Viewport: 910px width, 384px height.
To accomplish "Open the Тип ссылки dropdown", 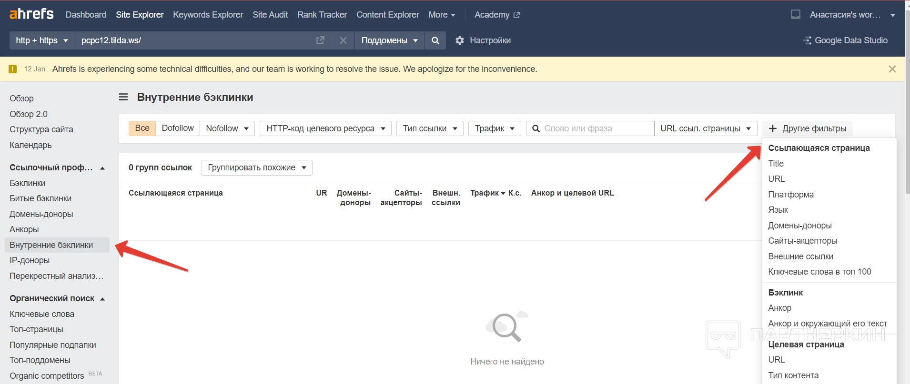I will 430,128.
